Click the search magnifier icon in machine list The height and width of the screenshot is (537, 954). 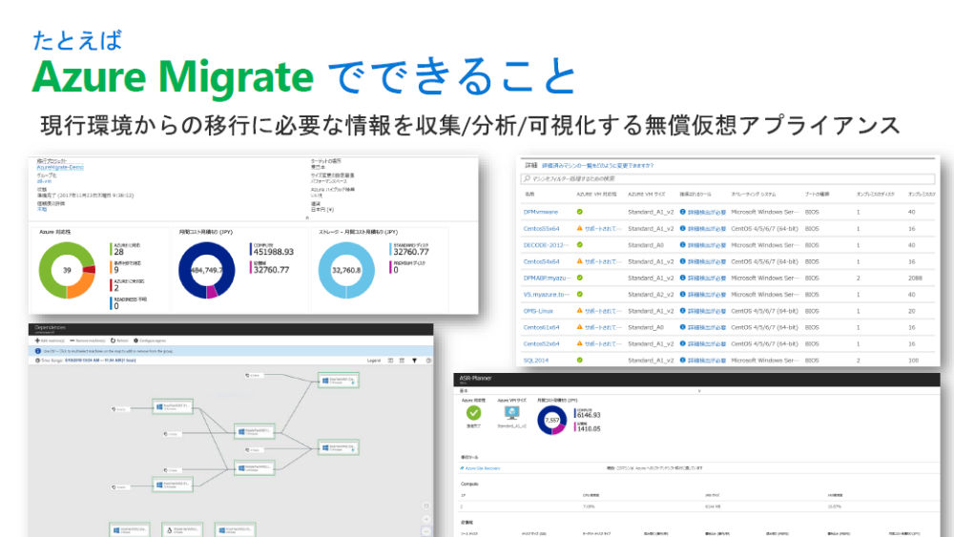pos(527,178)
